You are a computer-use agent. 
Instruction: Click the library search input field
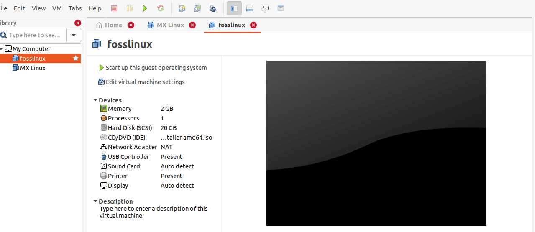tap(33, 35)
